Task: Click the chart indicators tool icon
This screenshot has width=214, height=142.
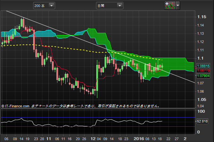Action: pos(170,6)
